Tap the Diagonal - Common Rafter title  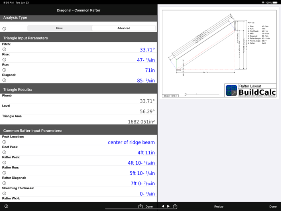pyautogui.click(x=79, y=10)
